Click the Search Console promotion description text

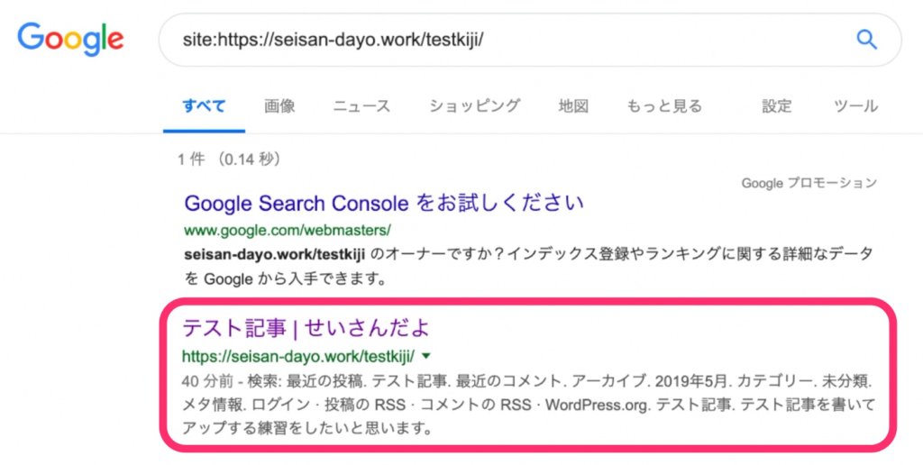click(527, 266)
